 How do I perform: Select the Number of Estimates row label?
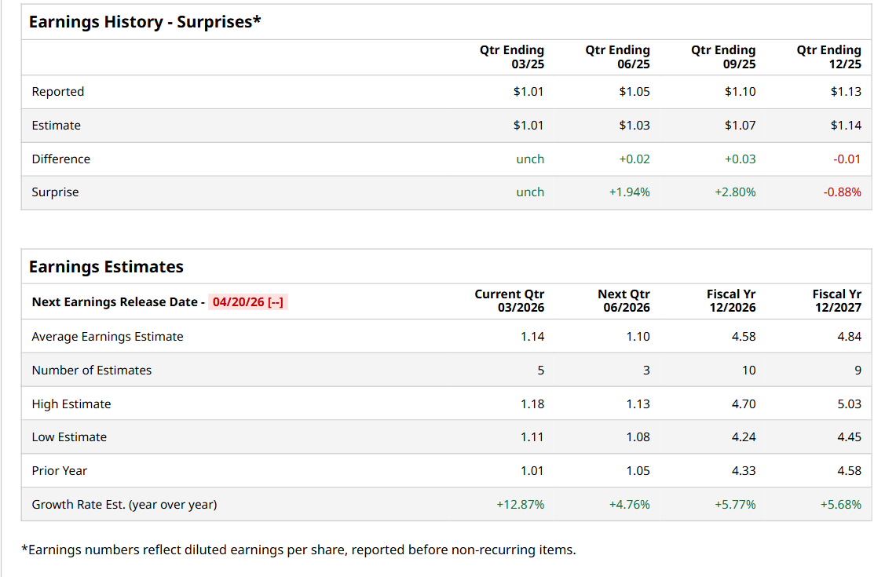click(x=92, y=371)
